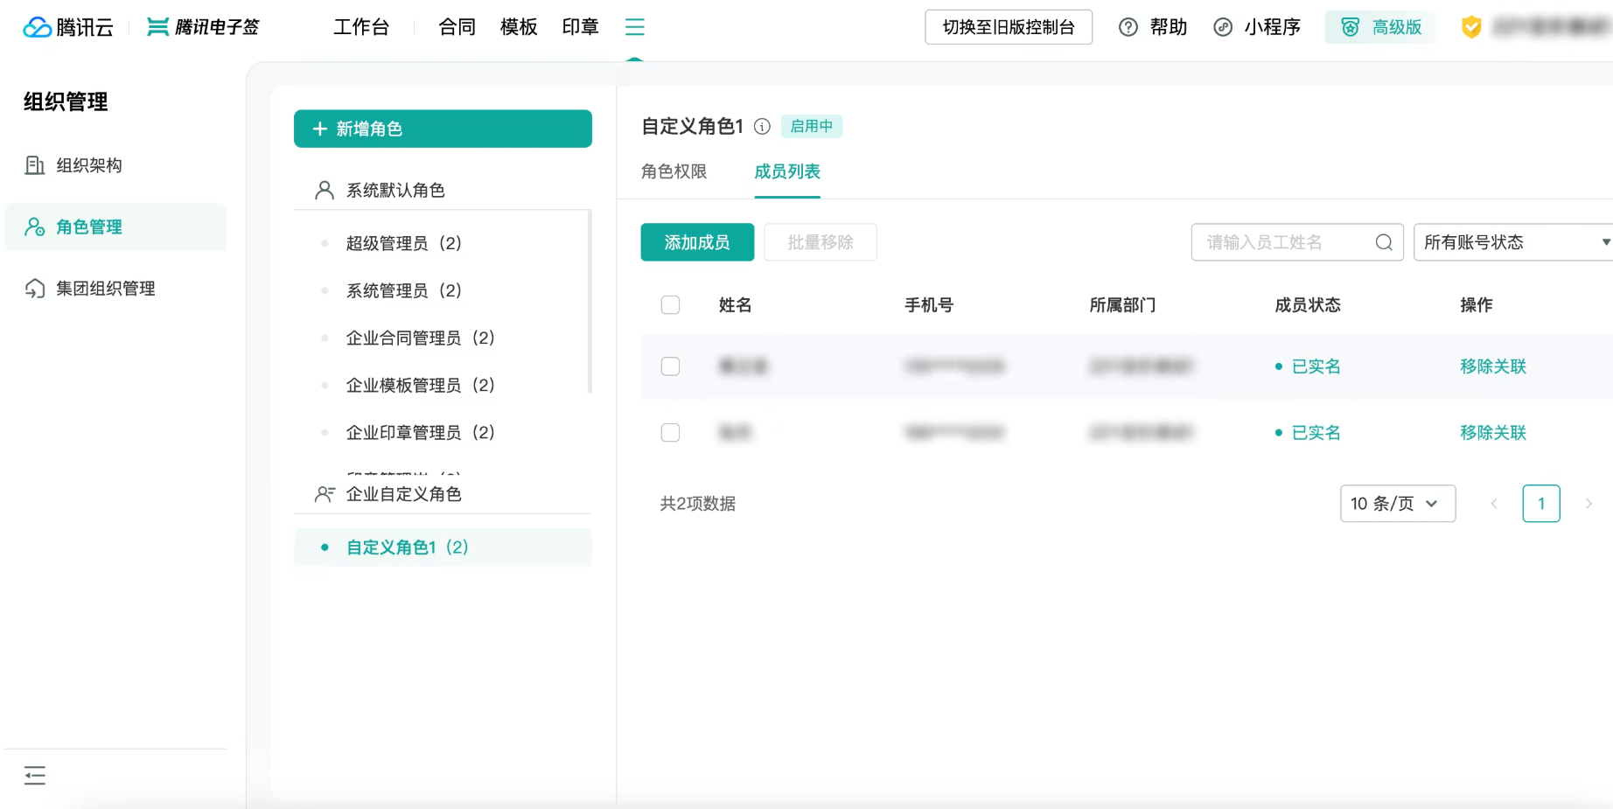Viewport: 1613px width, 809px height.
Task: Click the yellow shield verification icon
Action: 1471,27
